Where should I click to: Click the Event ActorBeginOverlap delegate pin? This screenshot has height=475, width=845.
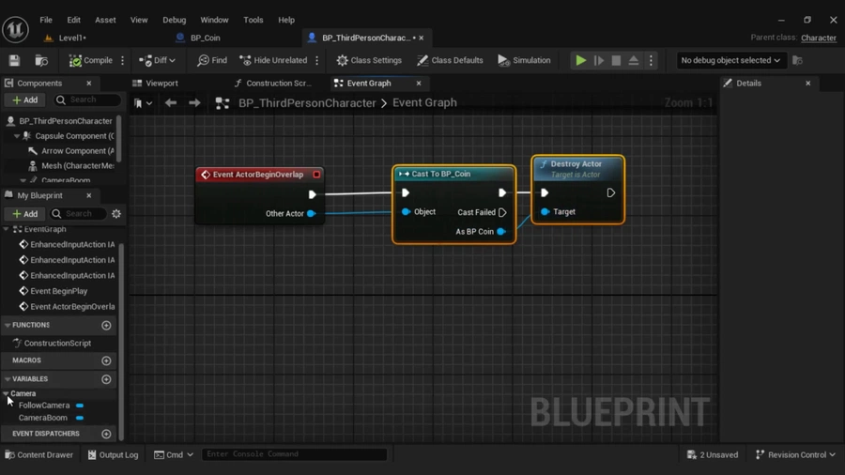click(316, 175)
